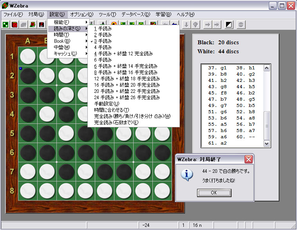Click the WZebra application icon in title bar
The height and width of the screenshot is (230, 297).
pos(5,6)
